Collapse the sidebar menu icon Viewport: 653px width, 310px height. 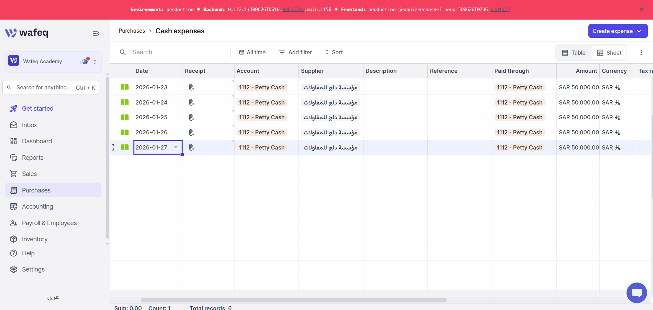pyautogui.click(x=96, y=33)
